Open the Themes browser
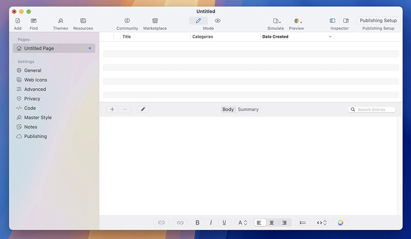The image size is (411, 239). 60,21
